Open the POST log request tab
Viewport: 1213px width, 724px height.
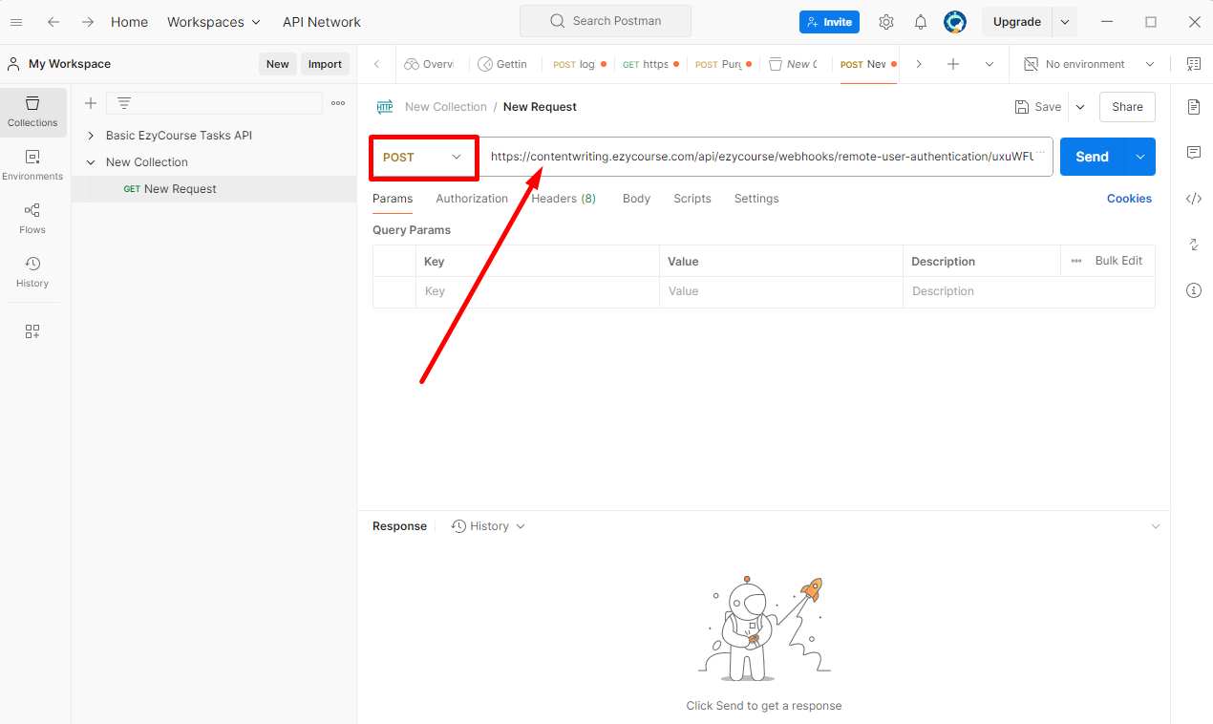click(580, 64)
